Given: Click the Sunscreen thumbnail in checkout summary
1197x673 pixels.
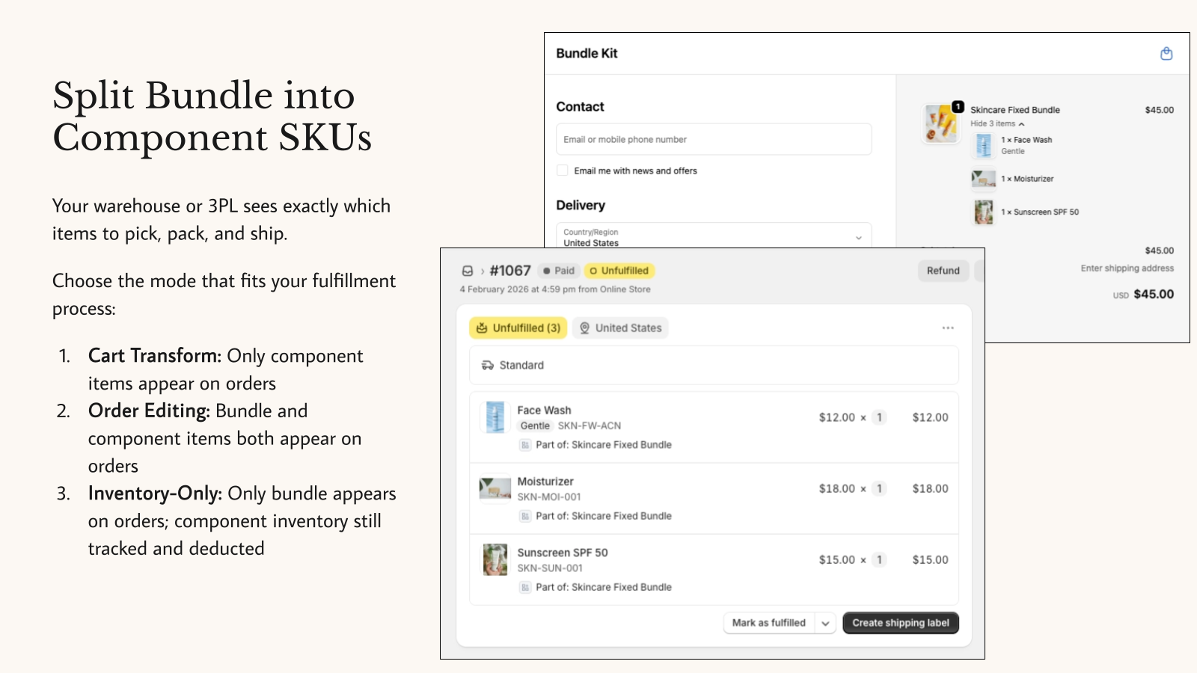Looking at the screenshot, I should click(984, 212).
